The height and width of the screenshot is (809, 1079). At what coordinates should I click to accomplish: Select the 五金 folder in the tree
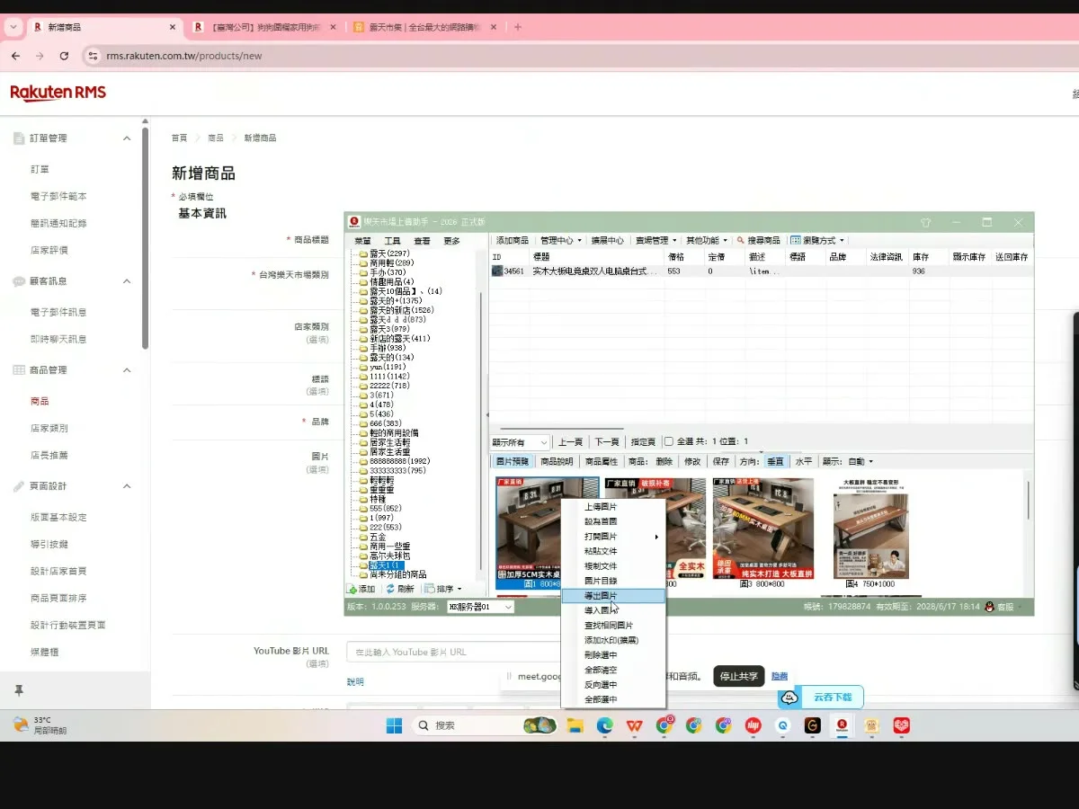[x=378, y=537]
